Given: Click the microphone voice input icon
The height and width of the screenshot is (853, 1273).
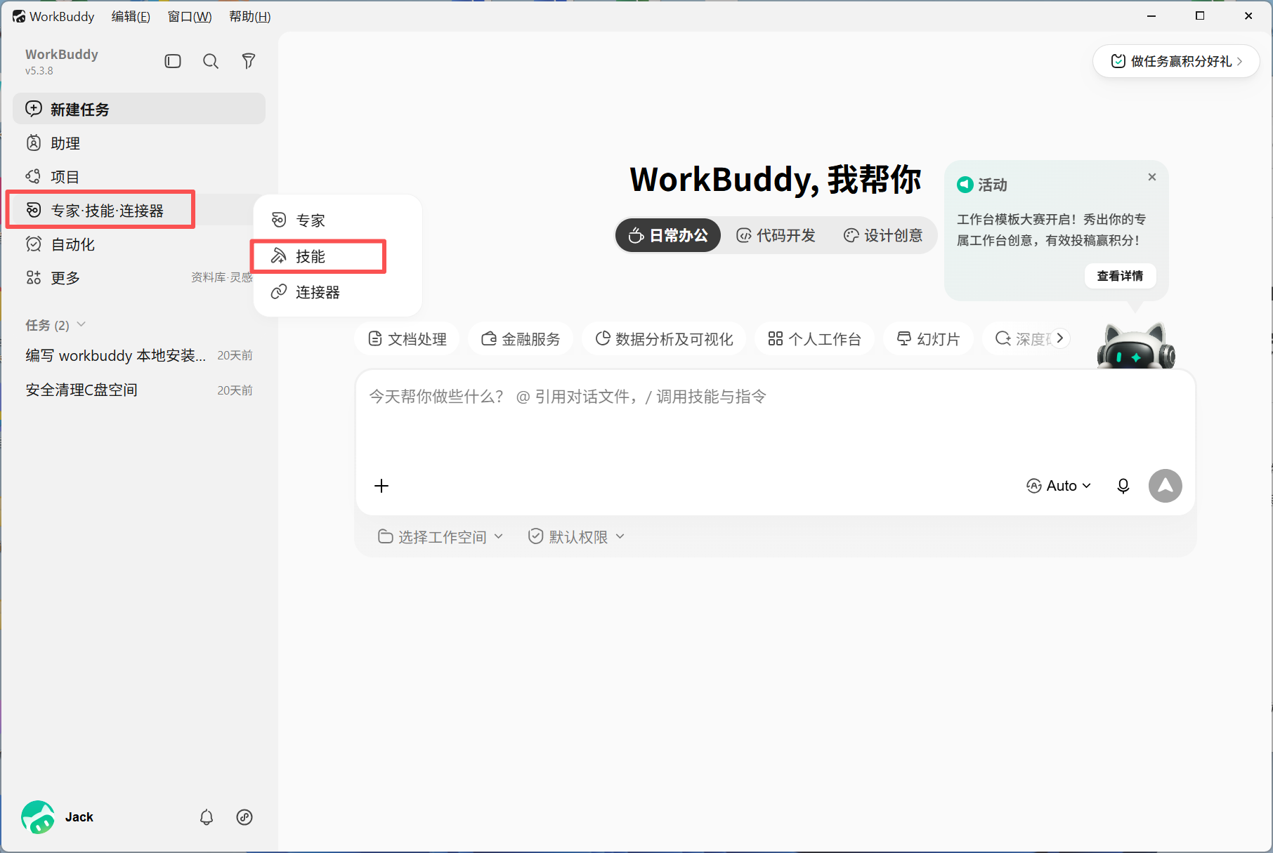Looking at the screenshot, I should click(x=1123, y=486).
